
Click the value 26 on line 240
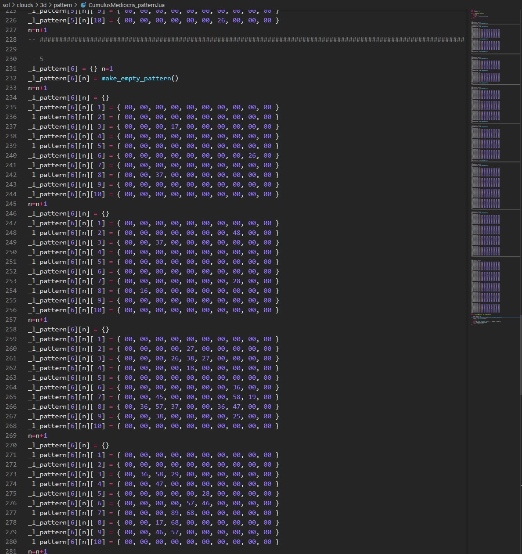(252, 155)
